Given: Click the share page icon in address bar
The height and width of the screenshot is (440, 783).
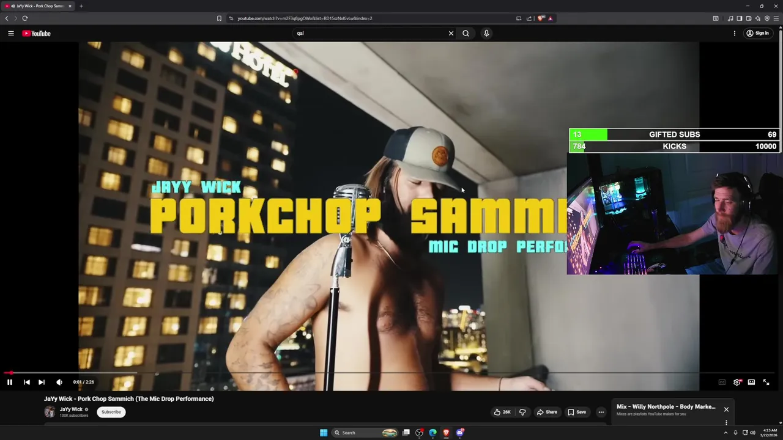Looking at the screenshot, I should [529, 18].
